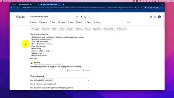Open 'Make Money Online: 15 Ways' Mailchimp link
174x98 pixels.
click(x=56, y=67)
